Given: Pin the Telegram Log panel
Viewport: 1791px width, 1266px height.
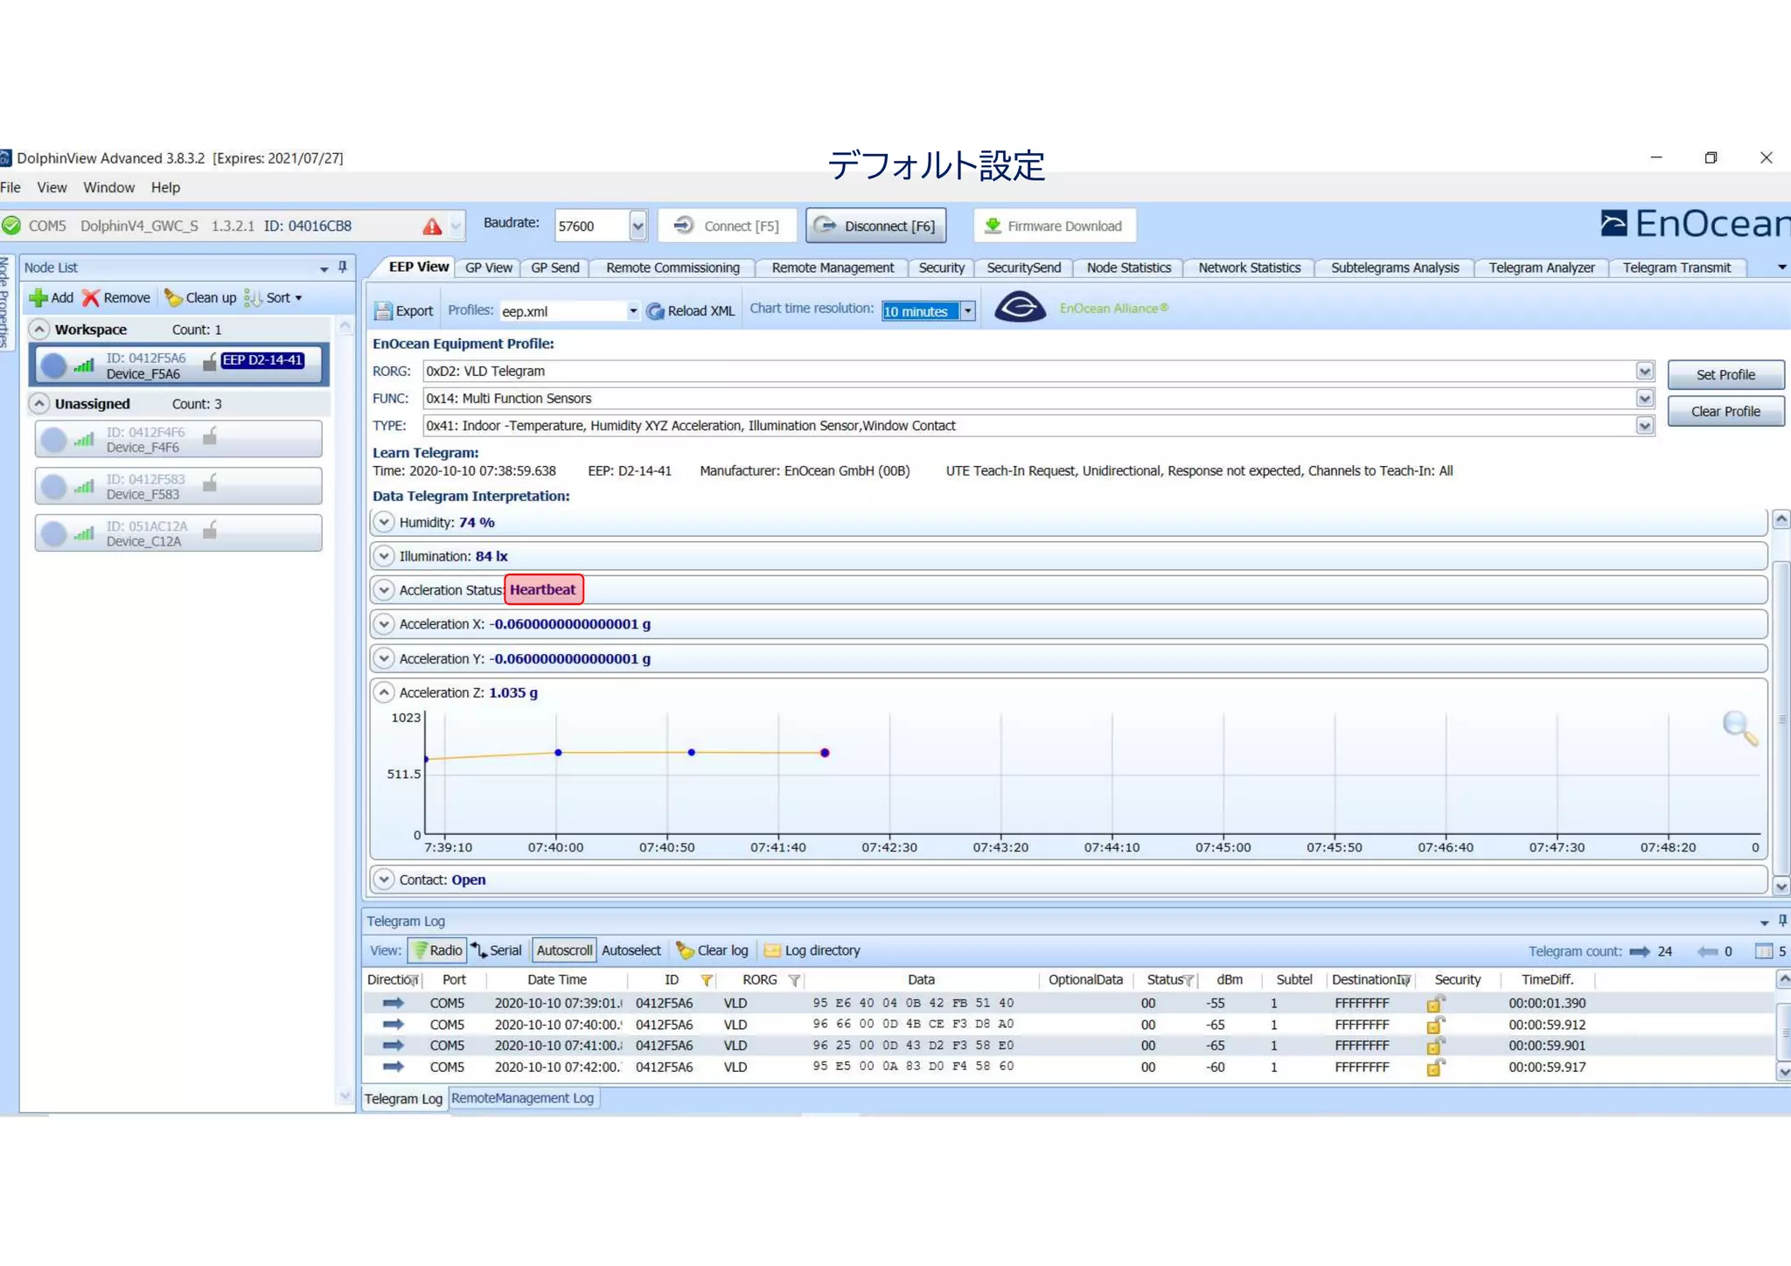Looking at the screenshot, I should [x=1782, y=922].
